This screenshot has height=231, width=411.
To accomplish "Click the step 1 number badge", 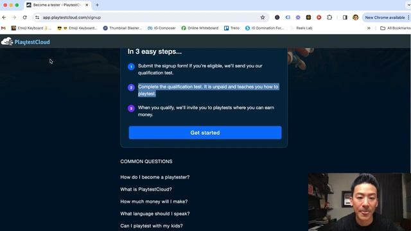I will (x=131, y=67).
